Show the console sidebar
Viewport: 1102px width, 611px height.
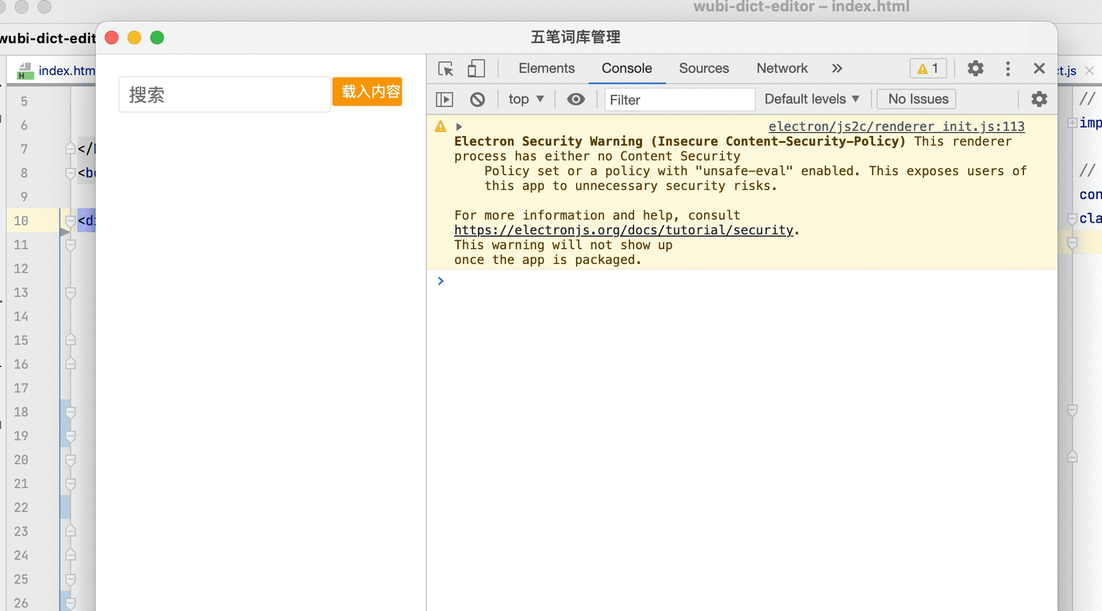(x=445, y=100)
